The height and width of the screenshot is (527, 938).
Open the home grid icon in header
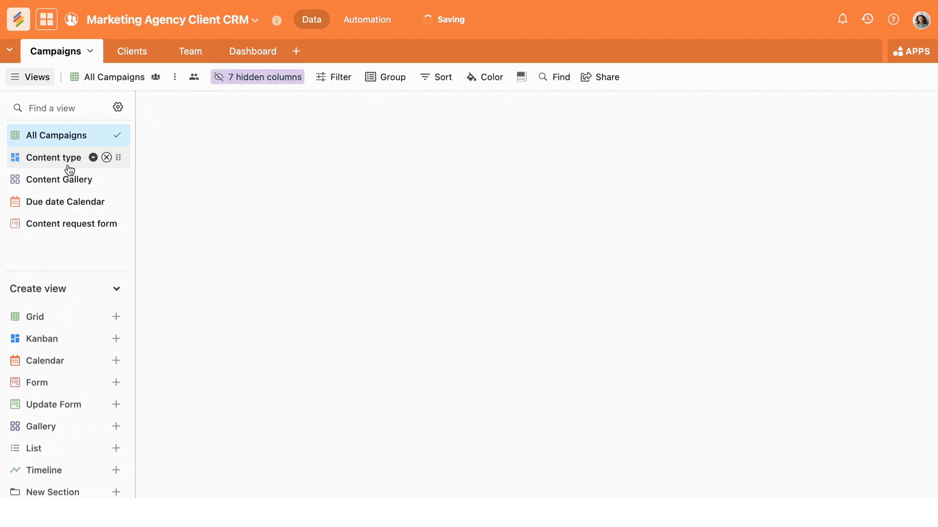46,20
